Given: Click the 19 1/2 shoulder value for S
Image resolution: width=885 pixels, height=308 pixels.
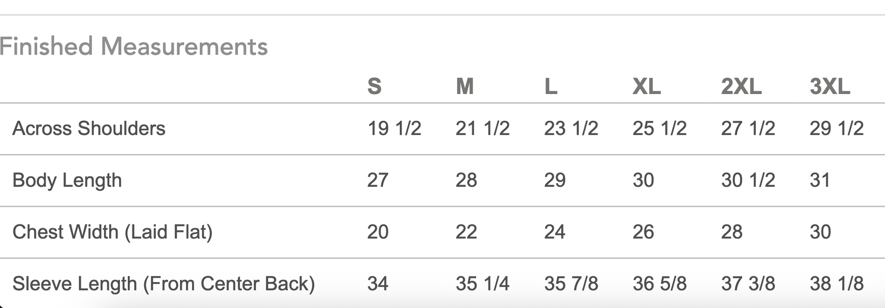Looking at the screenshot, I should point(394,129).
